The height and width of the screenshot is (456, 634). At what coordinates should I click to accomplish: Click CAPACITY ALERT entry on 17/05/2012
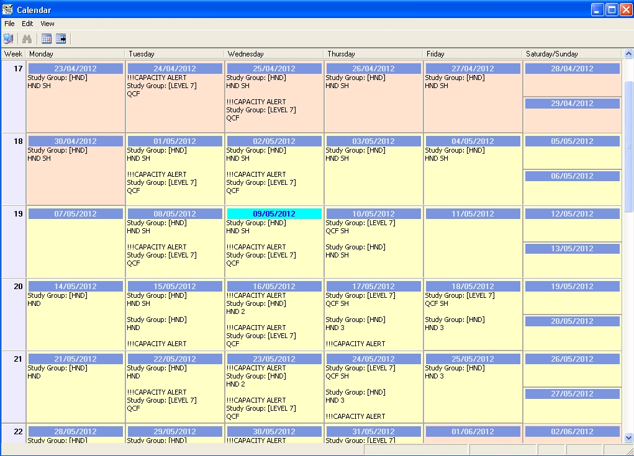point(355,344)
